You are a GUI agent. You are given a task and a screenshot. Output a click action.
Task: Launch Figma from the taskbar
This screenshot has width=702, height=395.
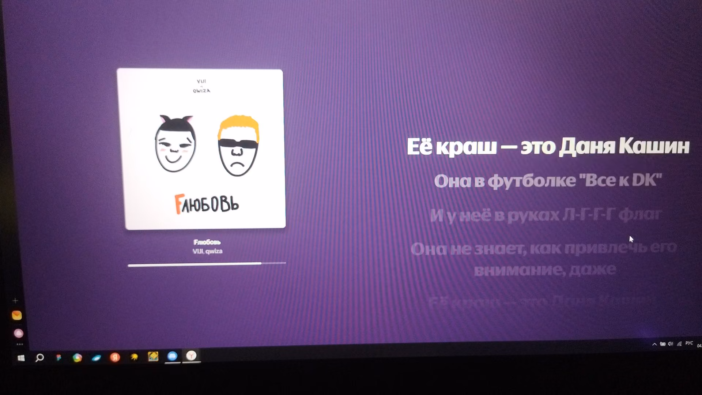tap(58, 358)
